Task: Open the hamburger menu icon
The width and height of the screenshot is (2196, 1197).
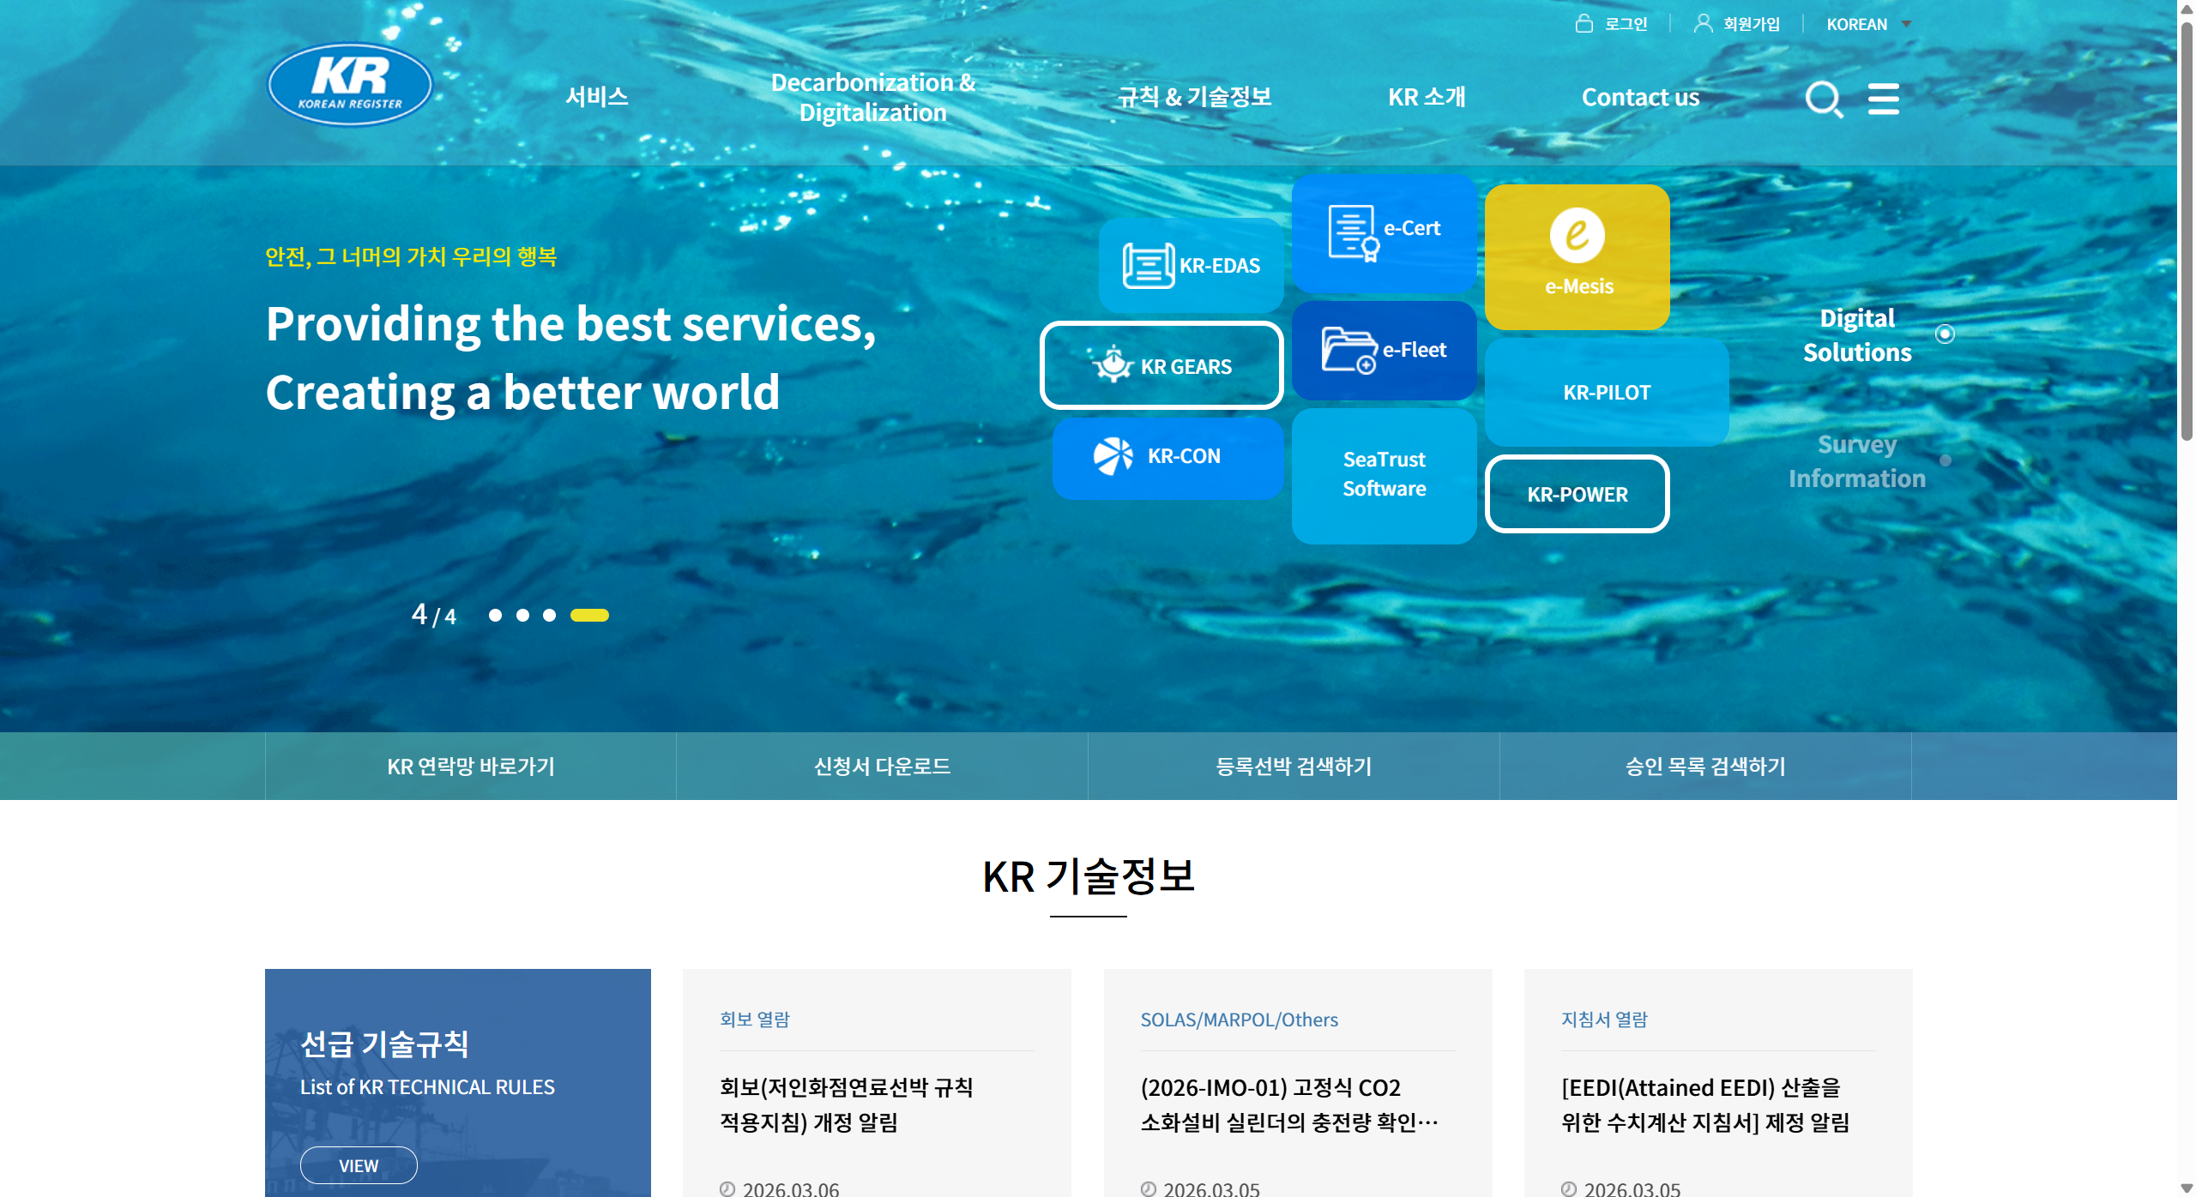Action: tap(1883, 99)
